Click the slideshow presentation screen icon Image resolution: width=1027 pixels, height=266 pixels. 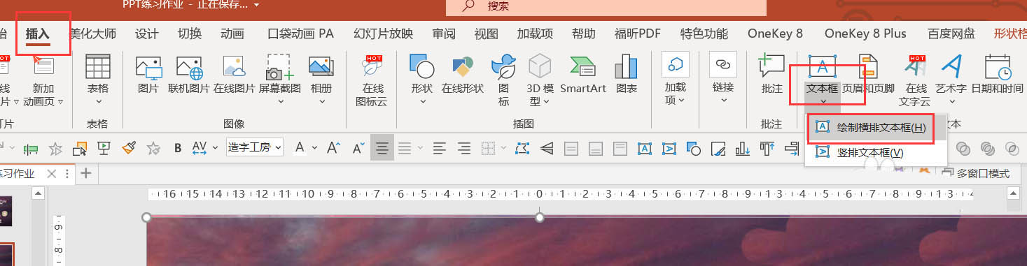104,147
